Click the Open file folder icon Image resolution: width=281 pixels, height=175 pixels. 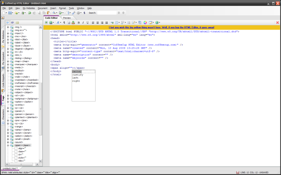[x=16, y=13]
